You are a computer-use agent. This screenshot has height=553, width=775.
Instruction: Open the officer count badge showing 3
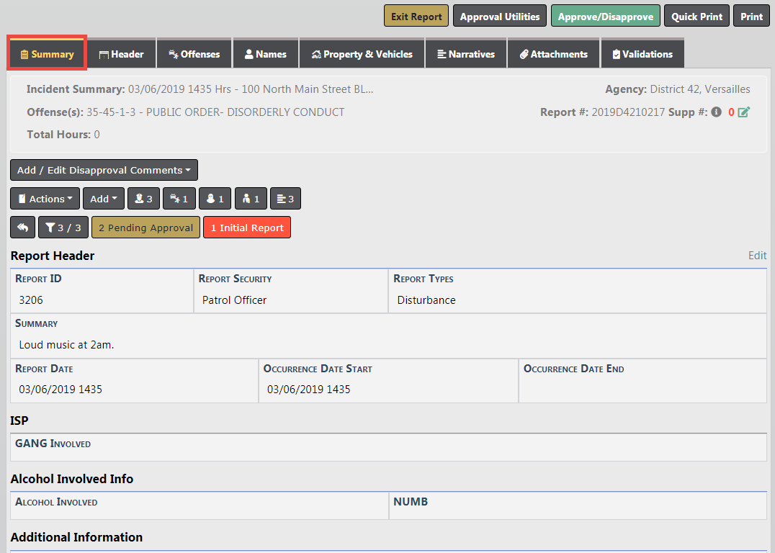pos(143,199)
